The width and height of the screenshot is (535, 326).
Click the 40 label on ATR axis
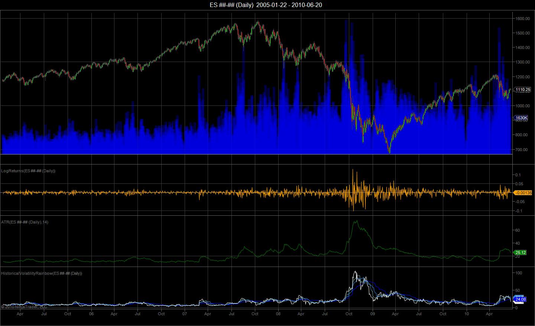click(518, 243)
